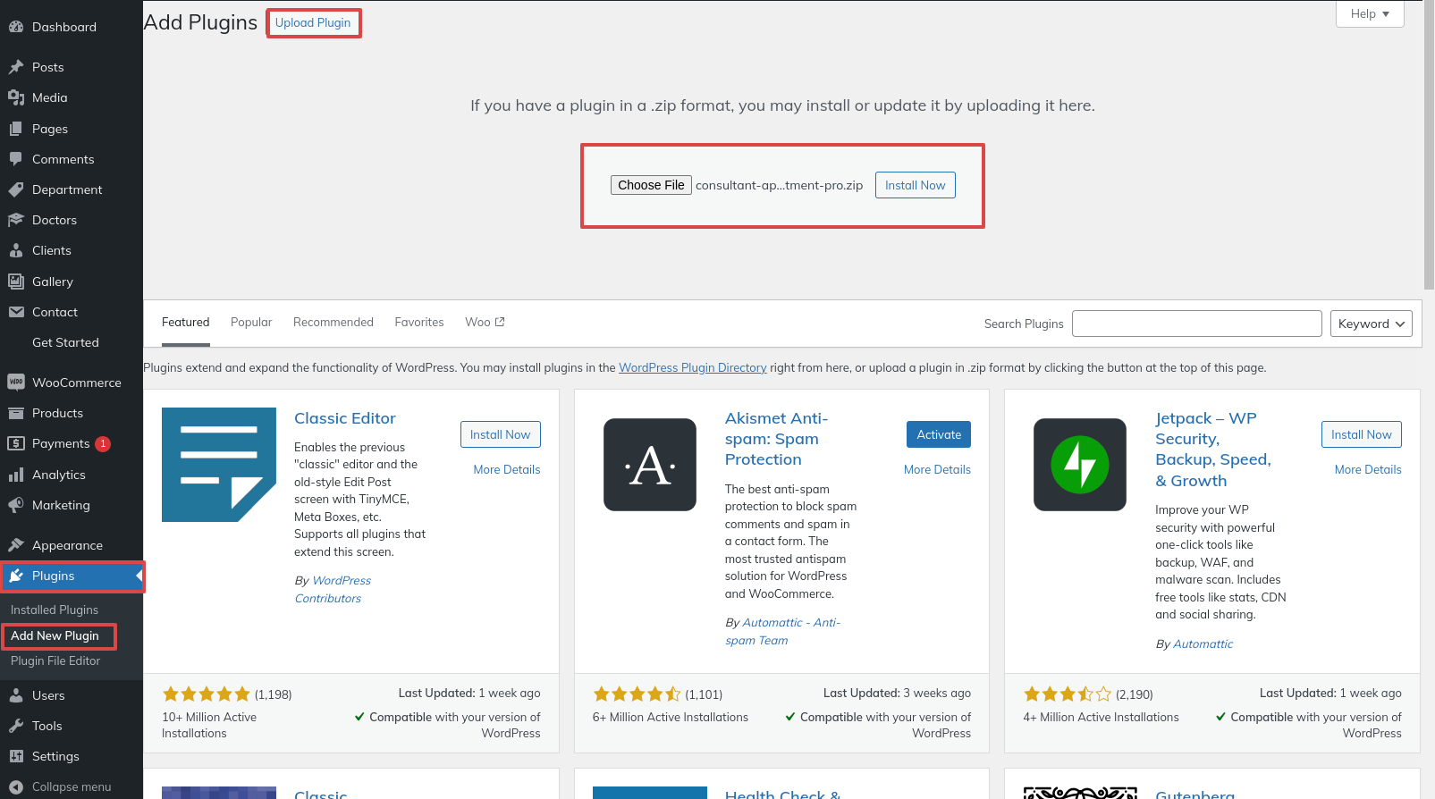Click the selected file name consultant-ap...tment-pro.zip
Image resolution: width=1435 pixels, height=799 pixels.
[780, 185]
